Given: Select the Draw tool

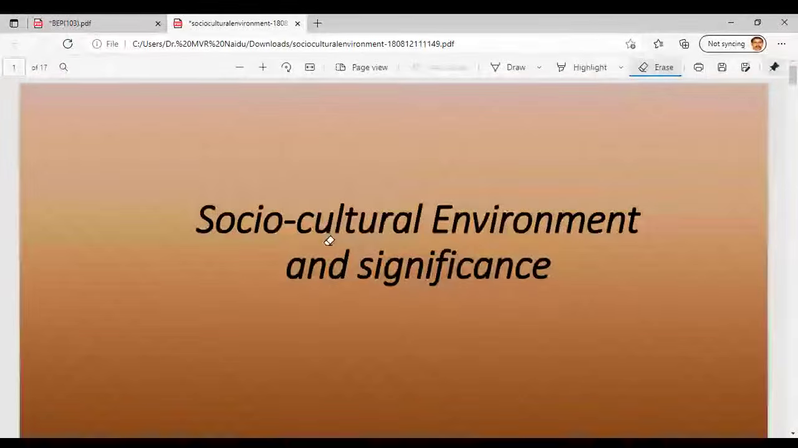Looking at the screenshot, I should click(x=508, y=67).
